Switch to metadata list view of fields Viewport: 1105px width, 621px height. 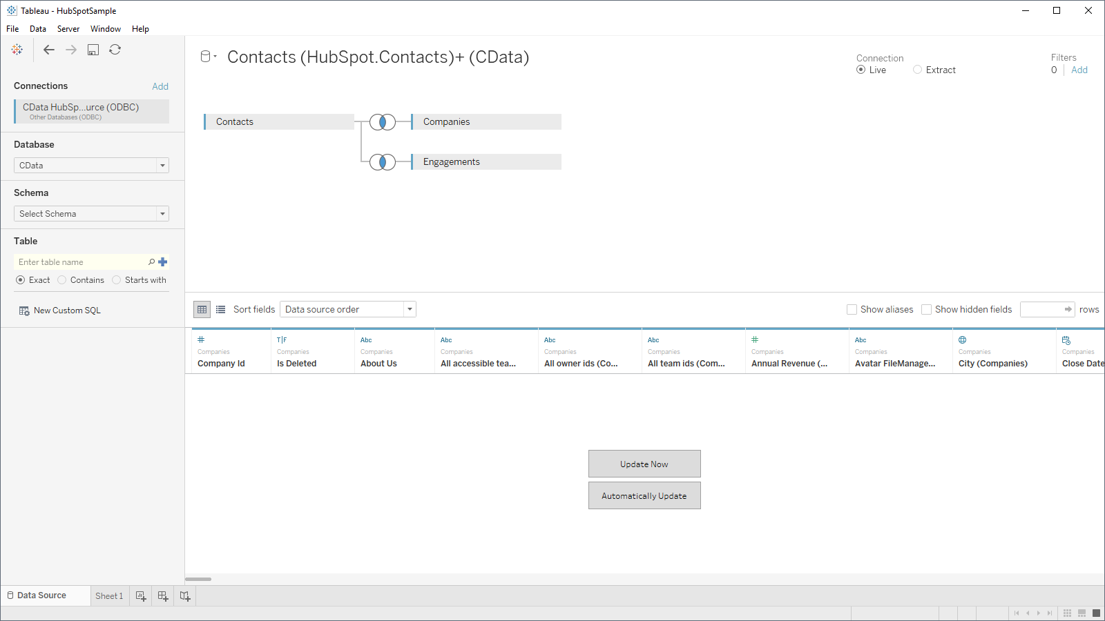click(x=220, y=309)
